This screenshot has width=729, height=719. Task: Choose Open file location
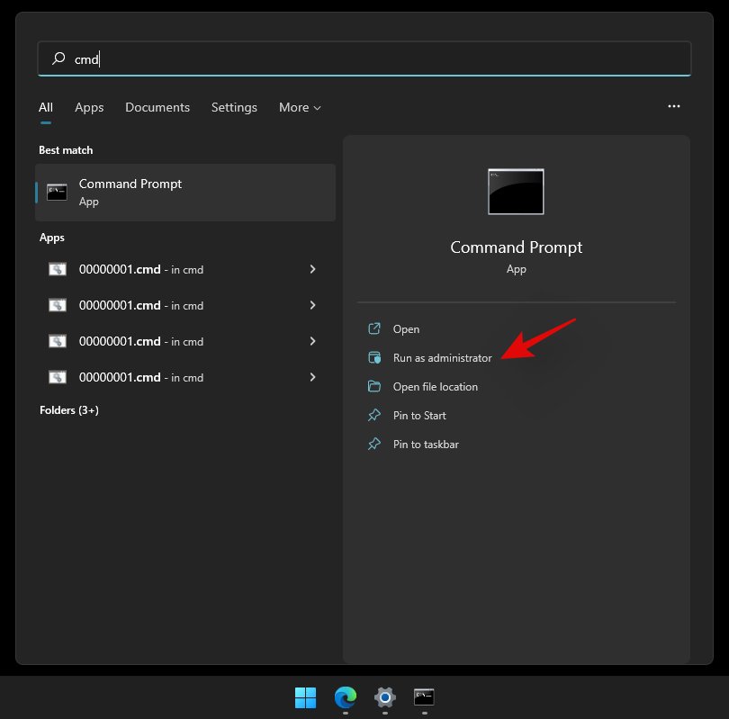click(435, 387)
